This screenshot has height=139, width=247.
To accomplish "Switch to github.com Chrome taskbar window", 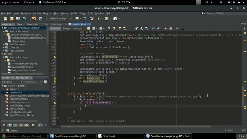I will (24, 136).
